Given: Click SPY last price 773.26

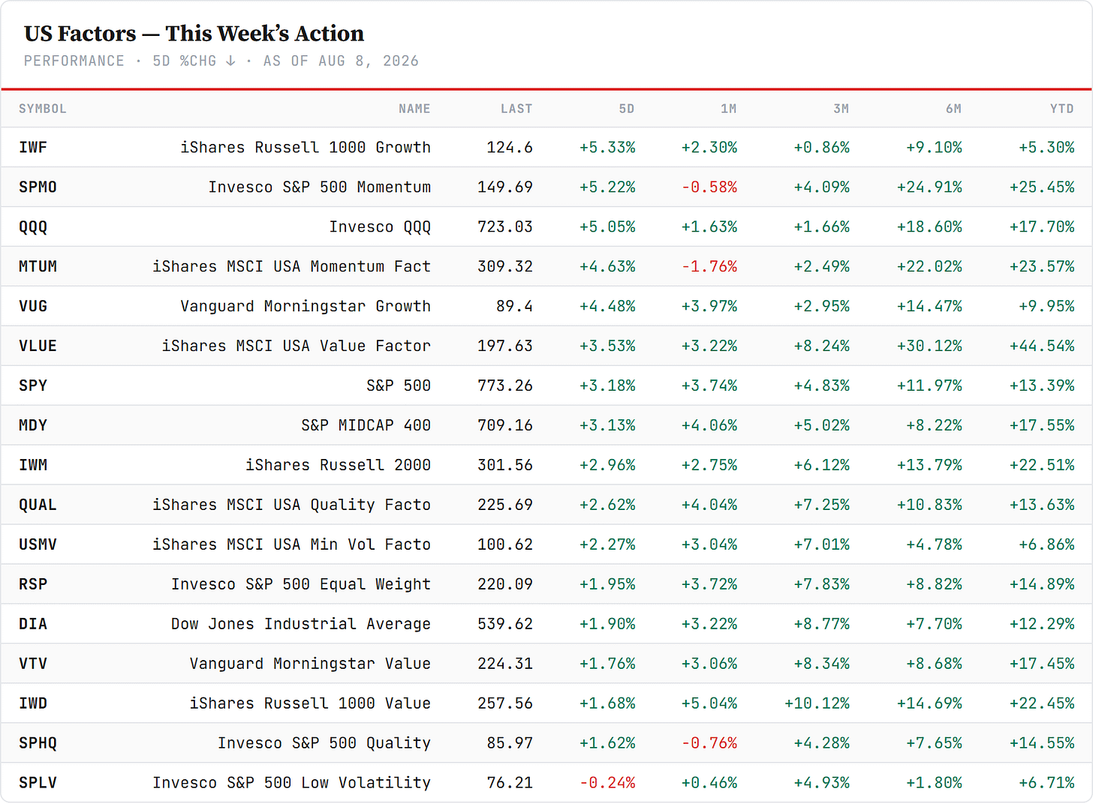Looking at the screenshot, I should pos(505,385).
